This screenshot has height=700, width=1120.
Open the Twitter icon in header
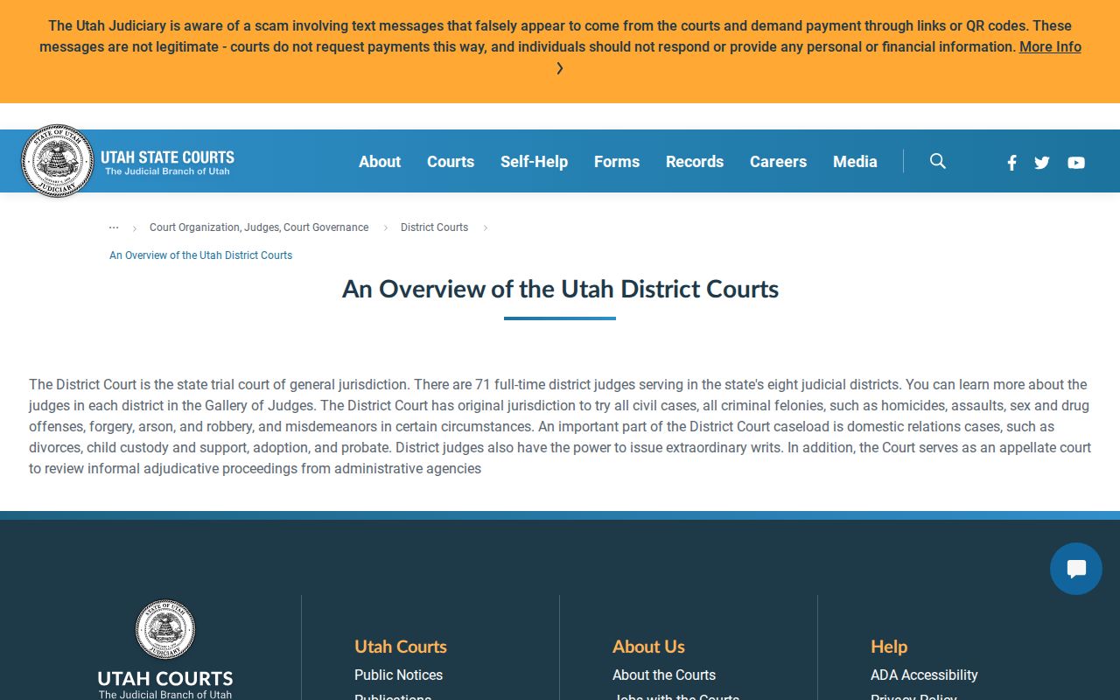1041,162
